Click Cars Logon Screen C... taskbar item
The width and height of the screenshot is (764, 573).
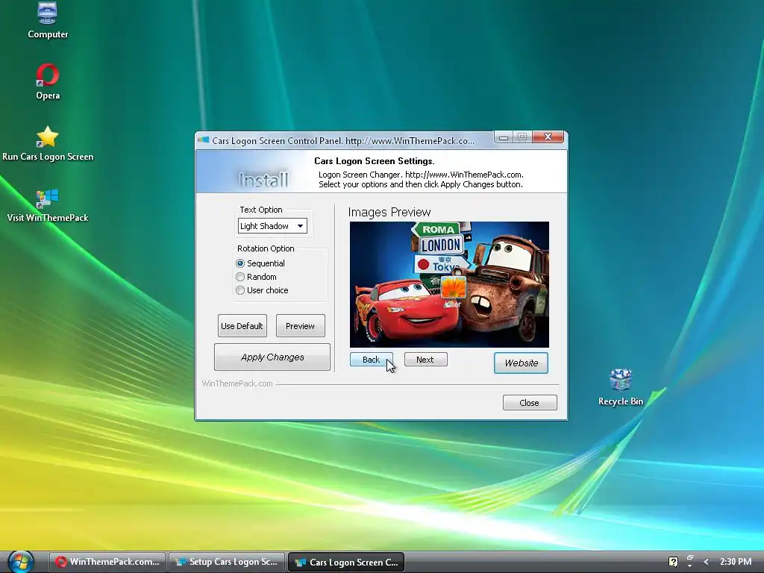[346, 562]
